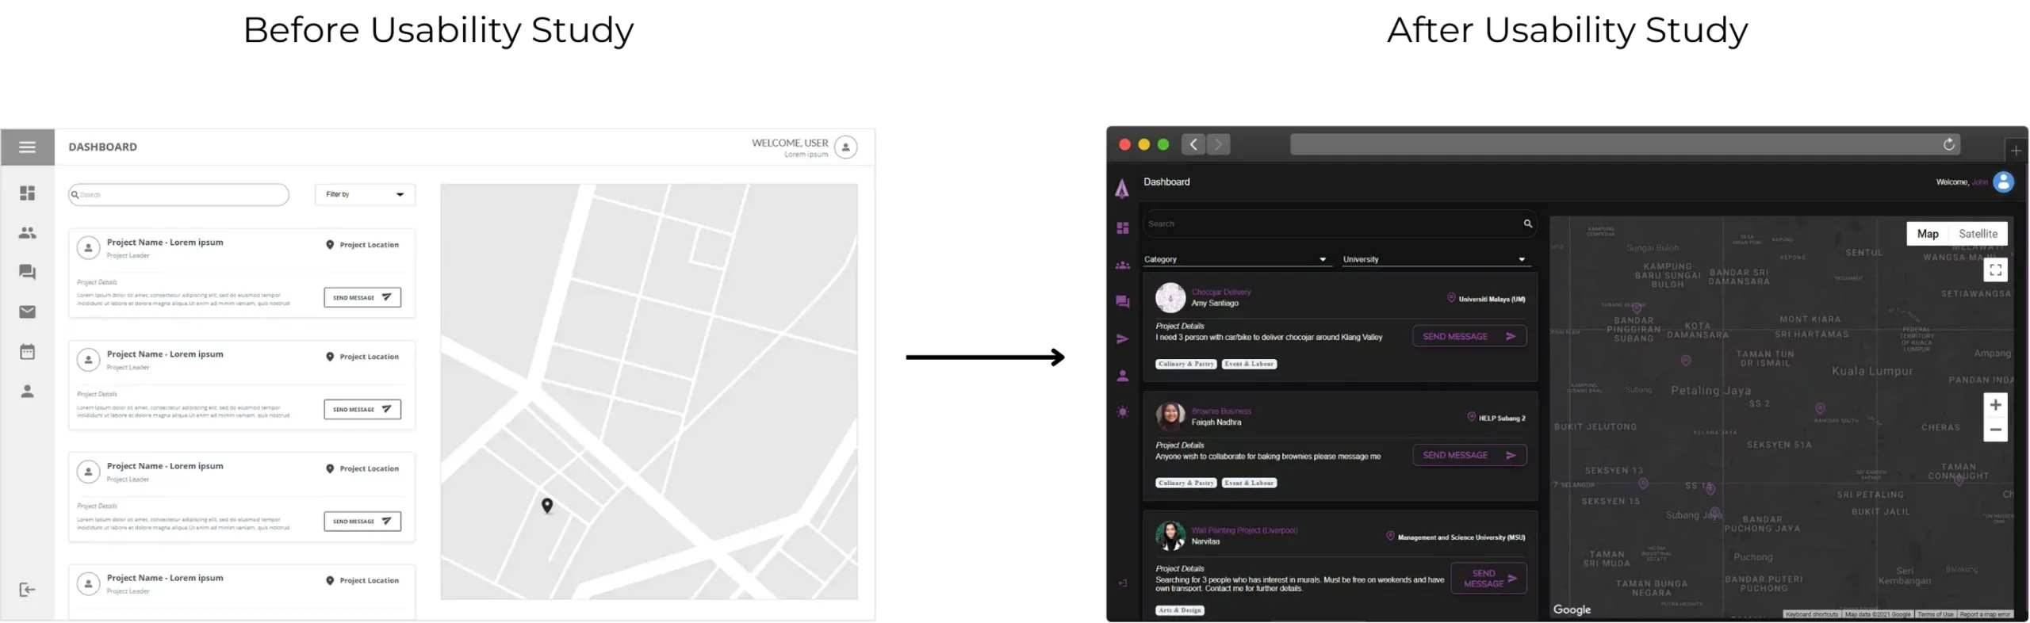The height and width of the screenshot is (623, 2030).
Task: Open the mail envelope icon in Before wireframe sidebar
Action: [x=27, y=311]
